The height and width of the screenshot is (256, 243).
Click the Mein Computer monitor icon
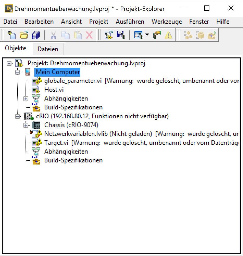28,72
